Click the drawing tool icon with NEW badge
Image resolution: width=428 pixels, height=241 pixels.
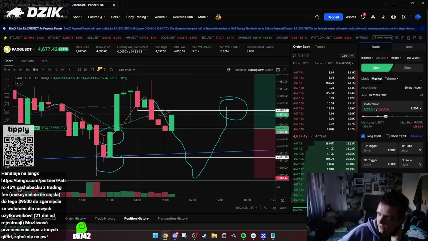pos(99,69)
